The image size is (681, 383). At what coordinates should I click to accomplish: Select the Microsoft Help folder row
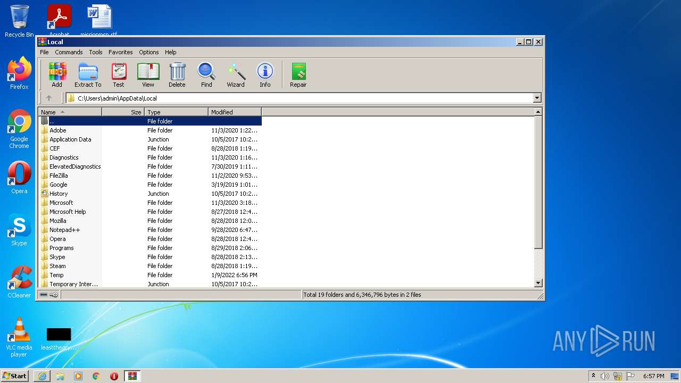pyautogui.click(x=150, y=212)
